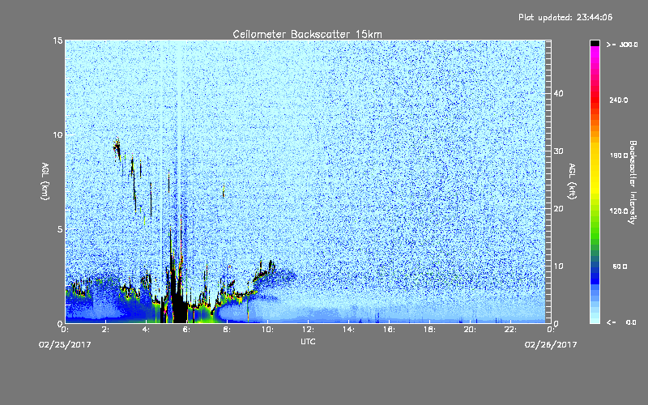This screenshot has height=405, width=648.
Task: Click the '2:' hour tick label on x-axis
Action: coord(106,330)
